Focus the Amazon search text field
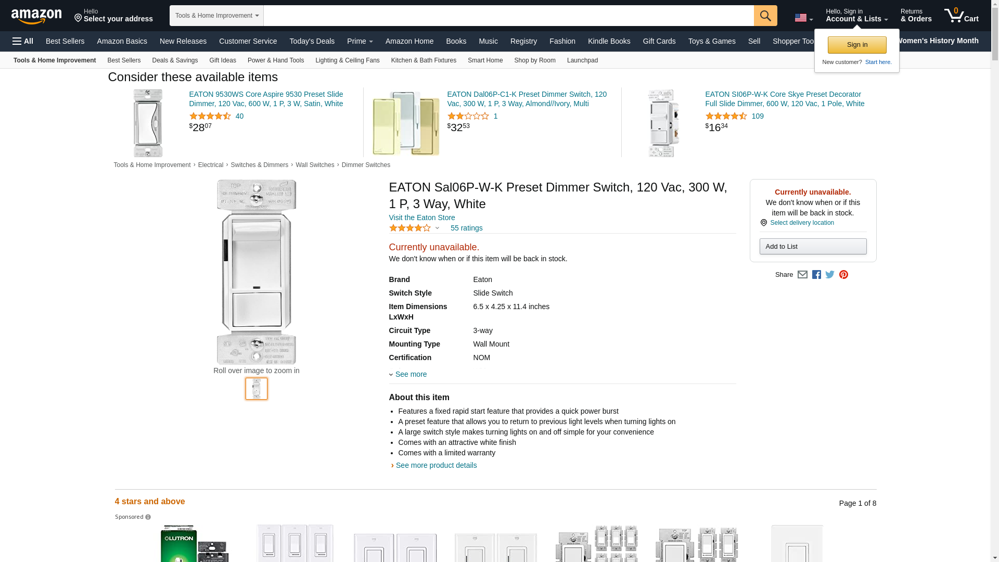 (508, 16)
